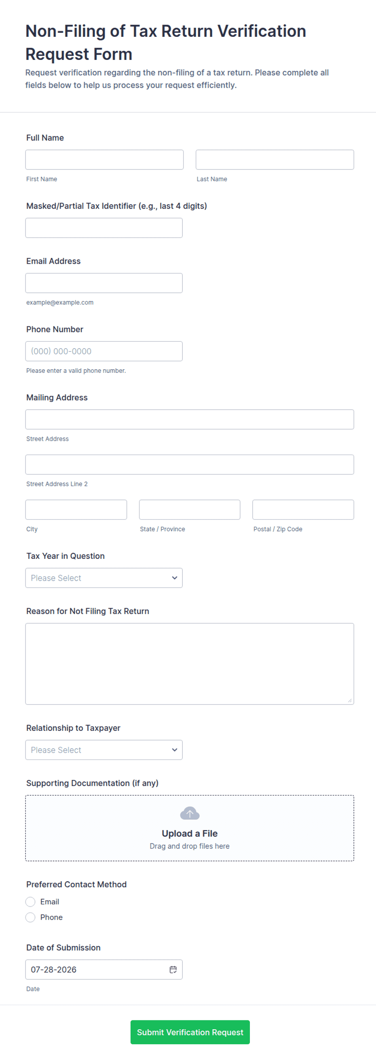Click the State / Province field
Viewport: 376px width, 1064px height.
pyautogui.click(x=190, y=510)
